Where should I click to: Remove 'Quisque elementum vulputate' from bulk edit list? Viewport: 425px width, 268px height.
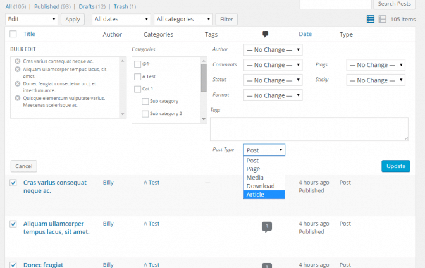[18, 98]
